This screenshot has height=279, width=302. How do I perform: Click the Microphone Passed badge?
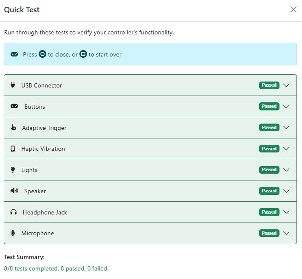269,233
